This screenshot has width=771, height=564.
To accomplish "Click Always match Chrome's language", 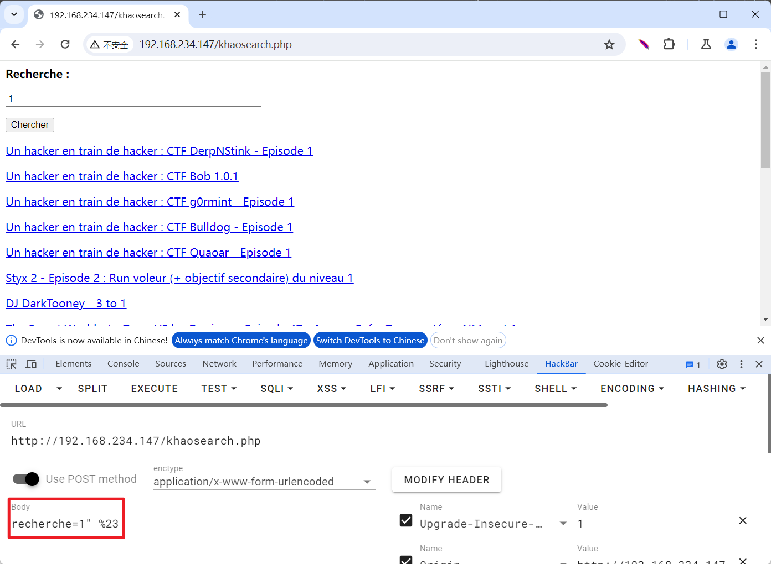I will click(241, 340).
